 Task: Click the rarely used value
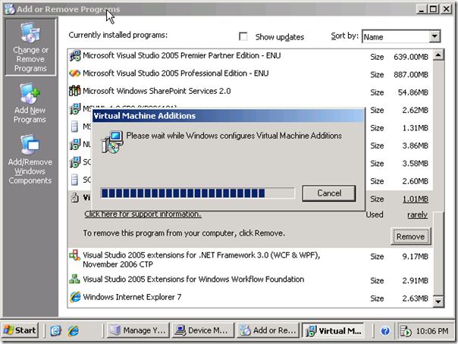tap(417, 214)
